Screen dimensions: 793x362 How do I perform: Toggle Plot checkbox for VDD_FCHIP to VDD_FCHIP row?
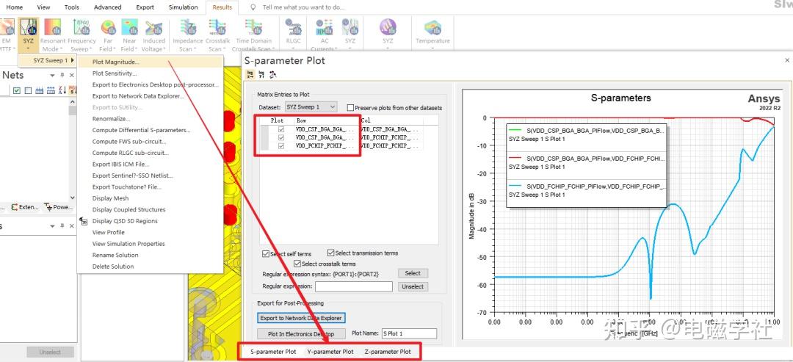281,145
